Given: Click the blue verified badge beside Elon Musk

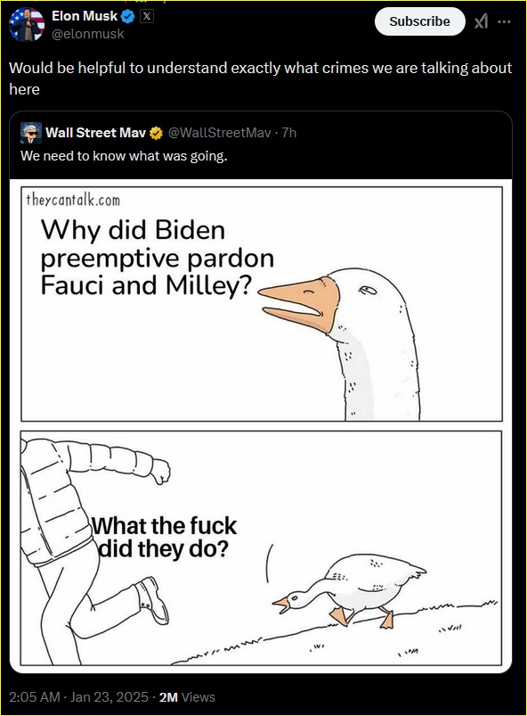Looking at the screenshot, I should (x=127, y=17).
